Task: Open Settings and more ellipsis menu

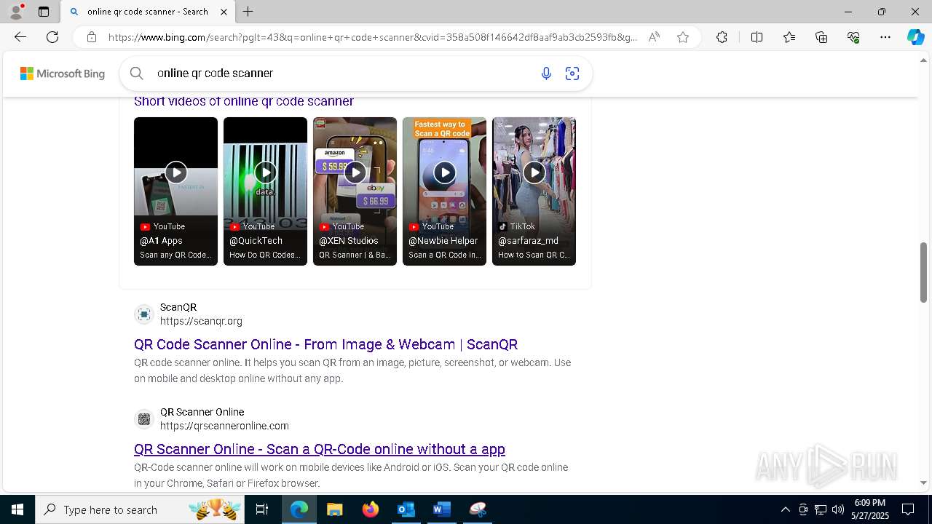Action: coord(885,37)
